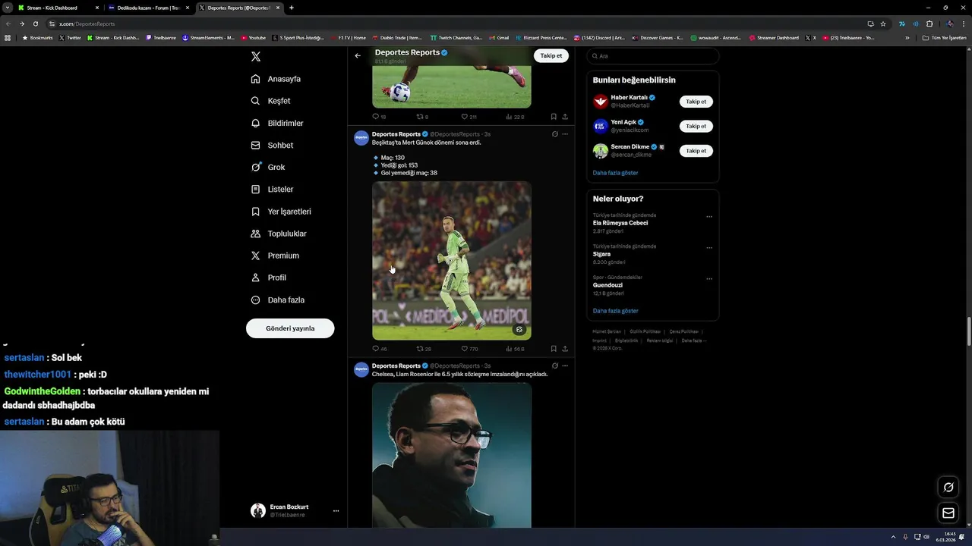Screen dimensions: 972x546
Task: Click the Premium X icon
Action: coord(256,256)
